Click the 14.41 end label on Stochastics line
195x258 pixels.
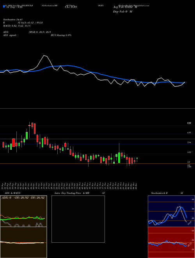[x=190, y=224]
